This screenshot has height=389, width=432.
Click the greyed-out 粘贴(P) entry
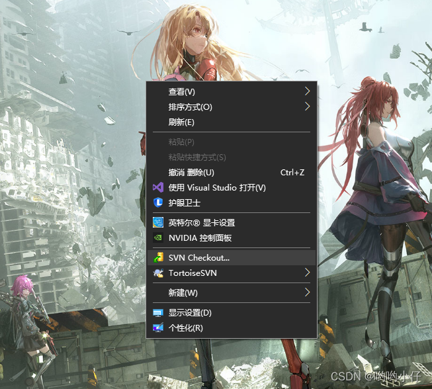point(232,142)
